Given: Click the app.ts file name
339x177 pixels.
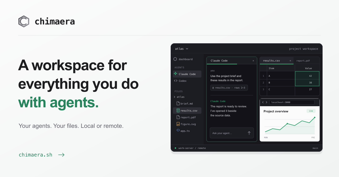Looking at the screenshot, I should tap(185, 131).
